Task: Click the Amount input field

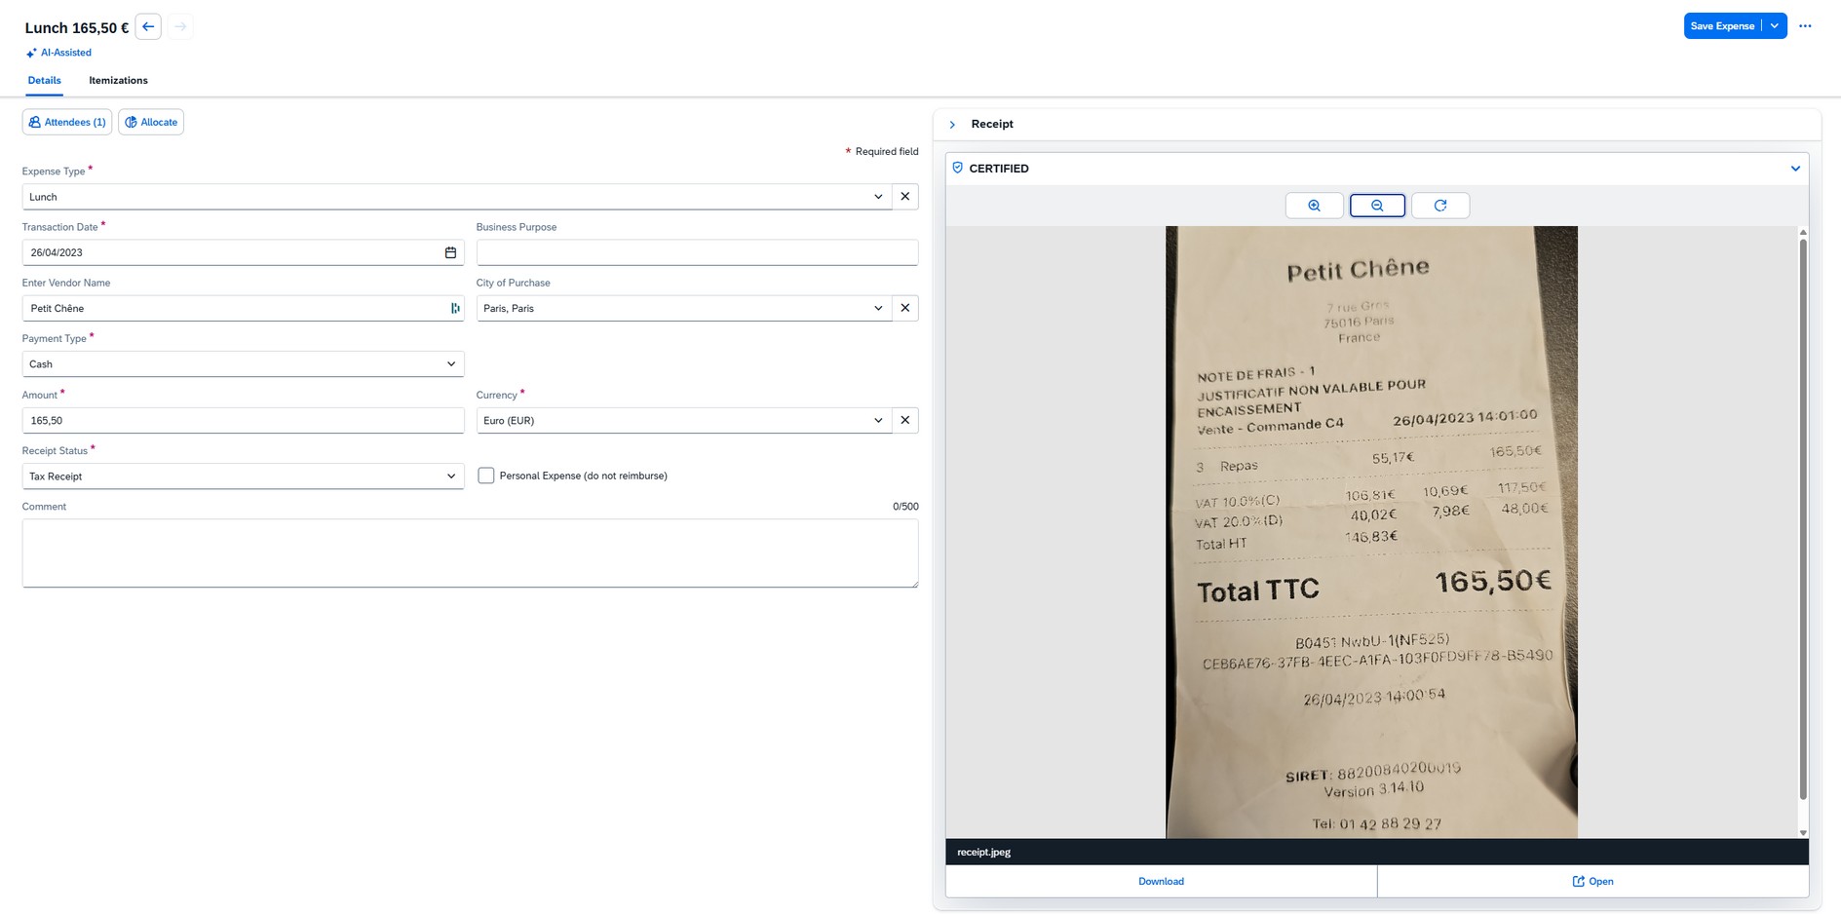Action: 243,420
